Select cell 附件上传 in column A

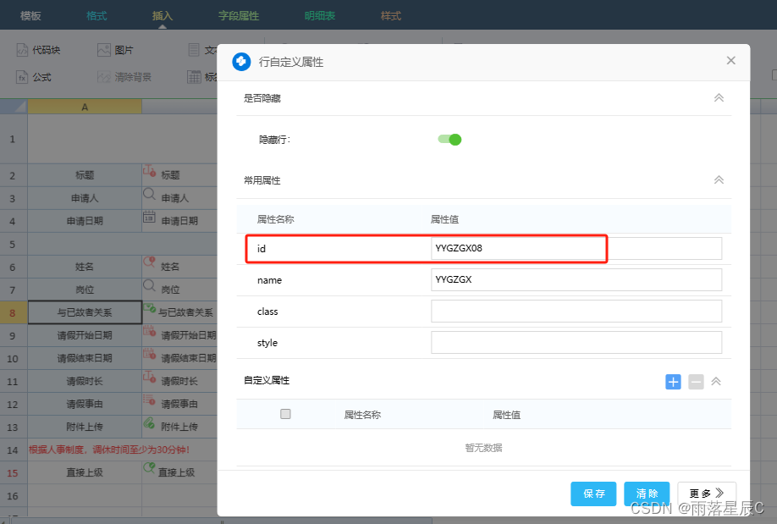click(85, 427)
